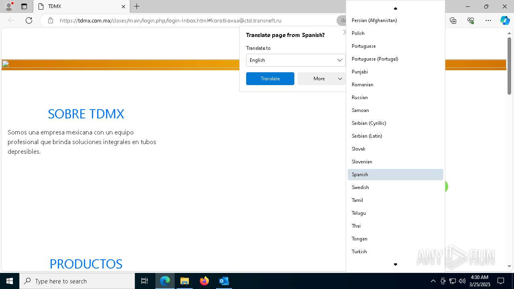This screenshot has width=514, height=289.
Task: Open the tab actions menu icon
Action: [24, 6]
